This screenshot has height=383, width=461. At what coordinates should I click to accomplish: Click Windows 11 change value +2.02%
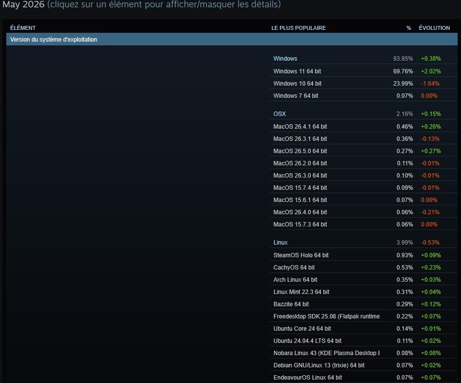coord(431,71)
